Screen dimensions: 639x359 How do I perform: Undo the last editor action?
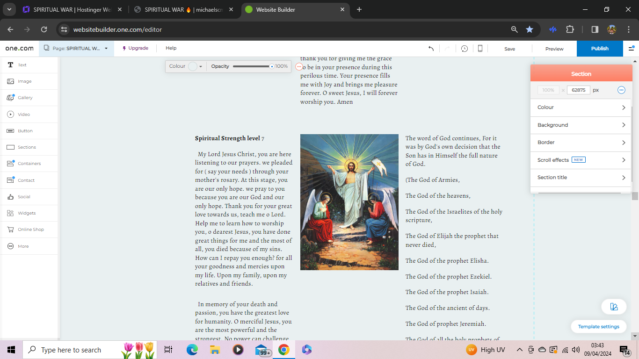pos(431,49)
